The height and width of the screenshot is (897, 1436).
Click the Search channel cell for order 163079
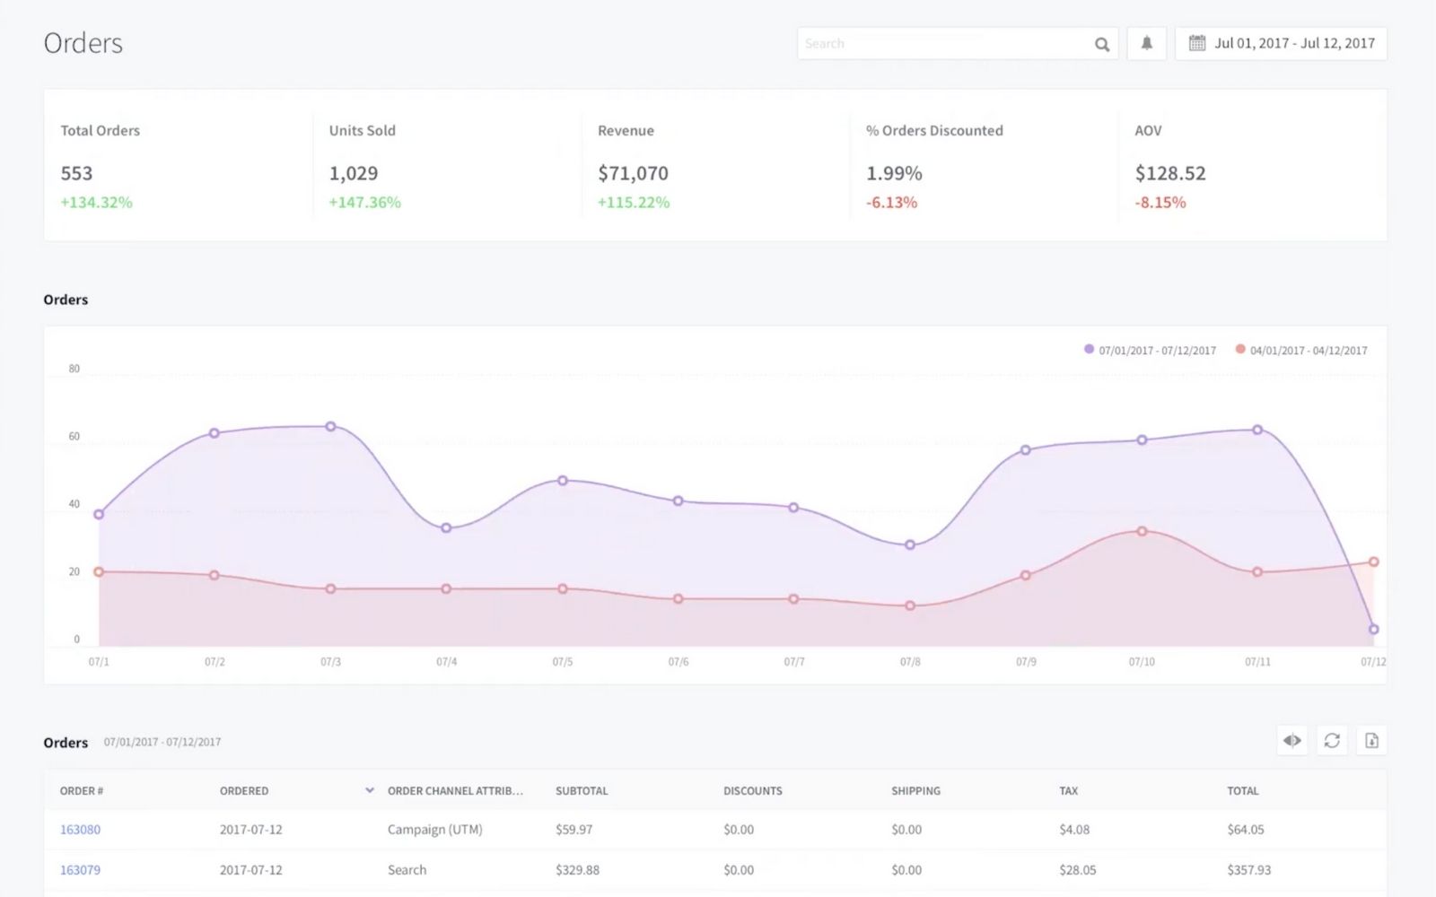(x=407, y=870)
